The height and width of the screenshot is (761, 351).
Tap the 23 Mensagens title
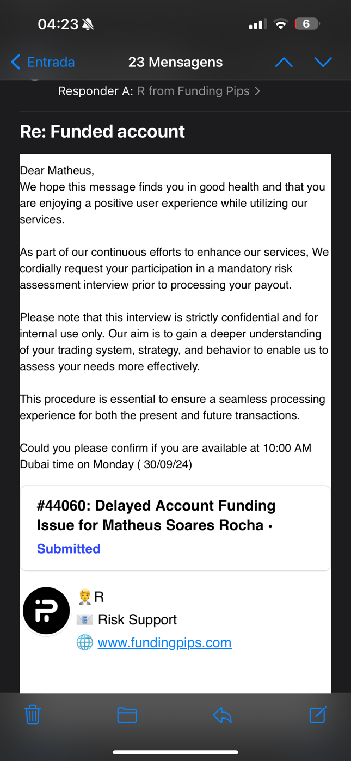point(175,62)
